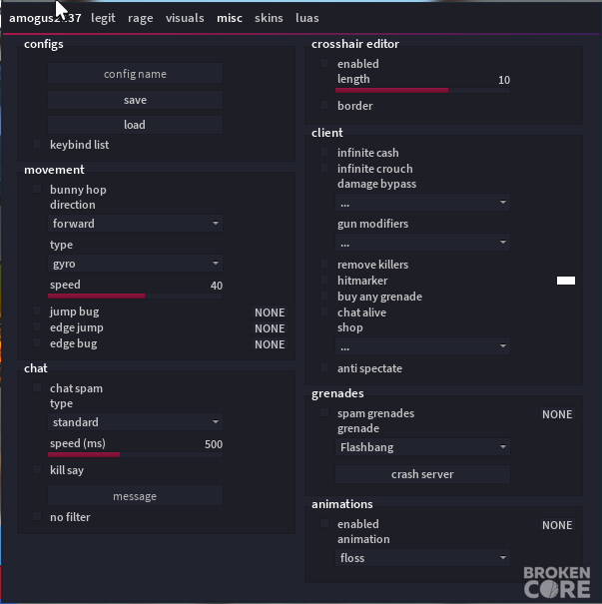Toggle the infinite crouch checkbox
602x604 pixels.
click(x=324, y=169)
